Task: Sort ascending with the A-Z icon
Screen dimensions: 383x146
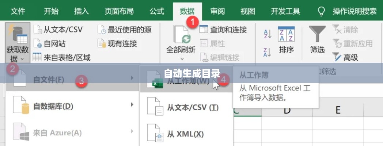Action: coord(268,34)
